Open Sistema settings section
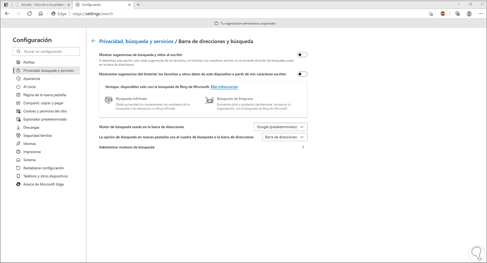This screenshot has width=487, height=263. point(46,160)
